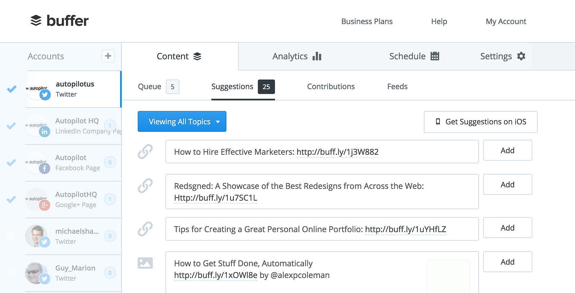Screen dimensions: 575x293
Task: Click image icon beside Get Stuff Done
Action: [145, 263]
